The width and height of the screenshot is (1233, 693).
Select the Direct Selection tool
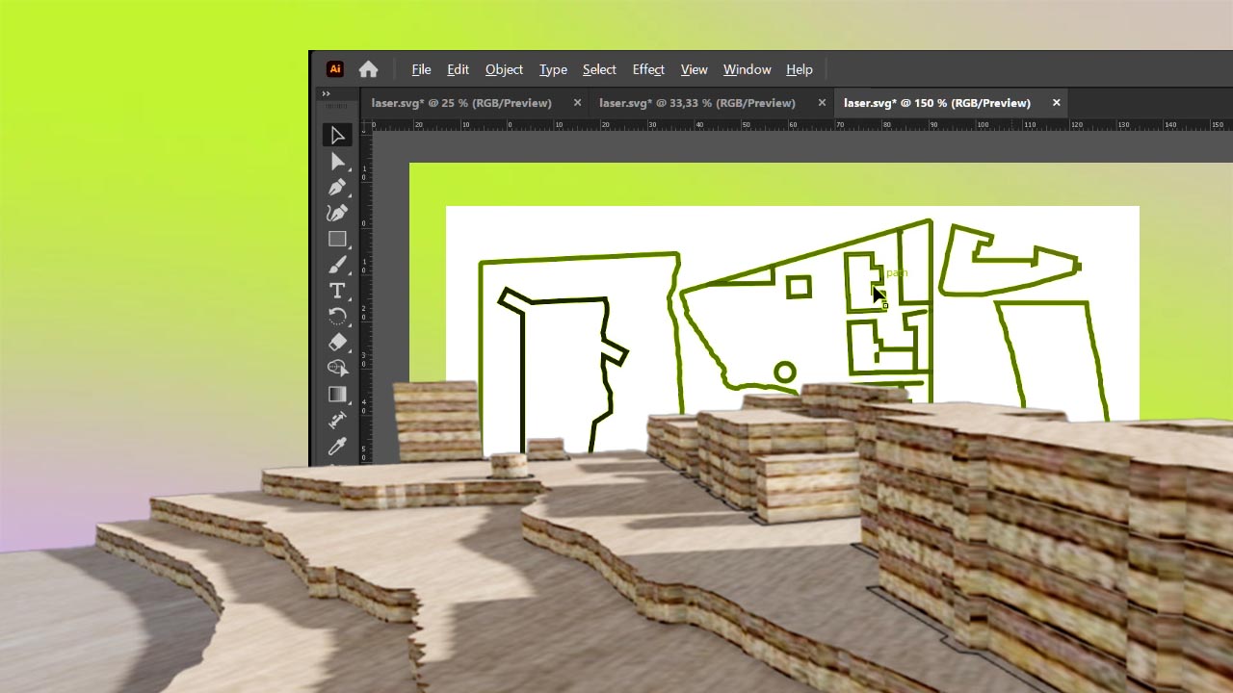[x=337, y=162]
